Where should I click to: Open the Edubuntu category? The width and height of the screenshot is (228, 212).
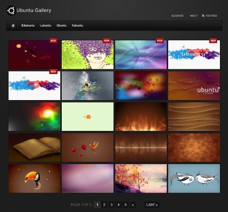[28, 26]
